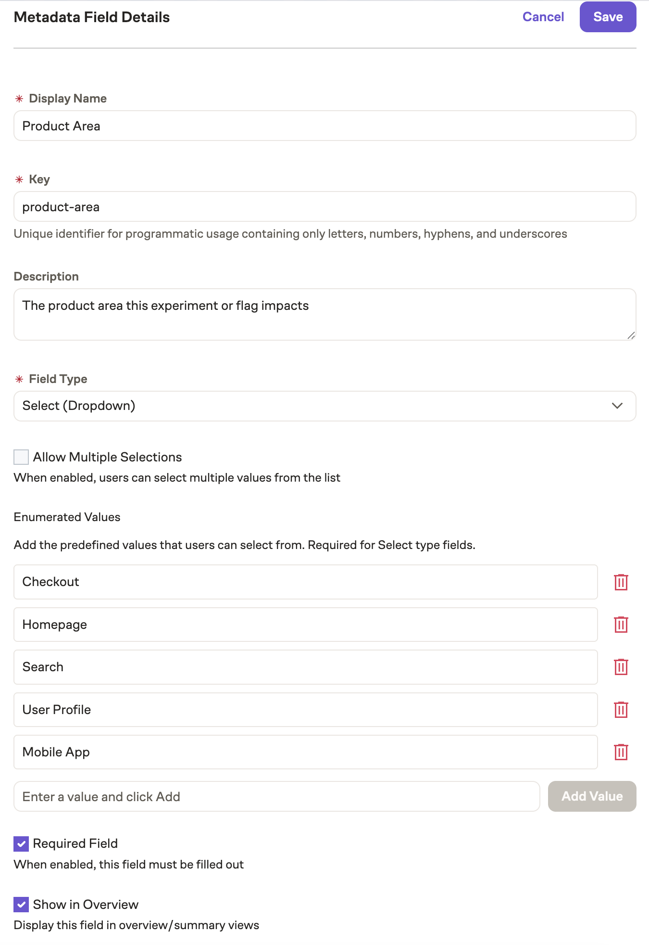
Task: Enable Allow Multiple Selections
Action: [21, 457]
